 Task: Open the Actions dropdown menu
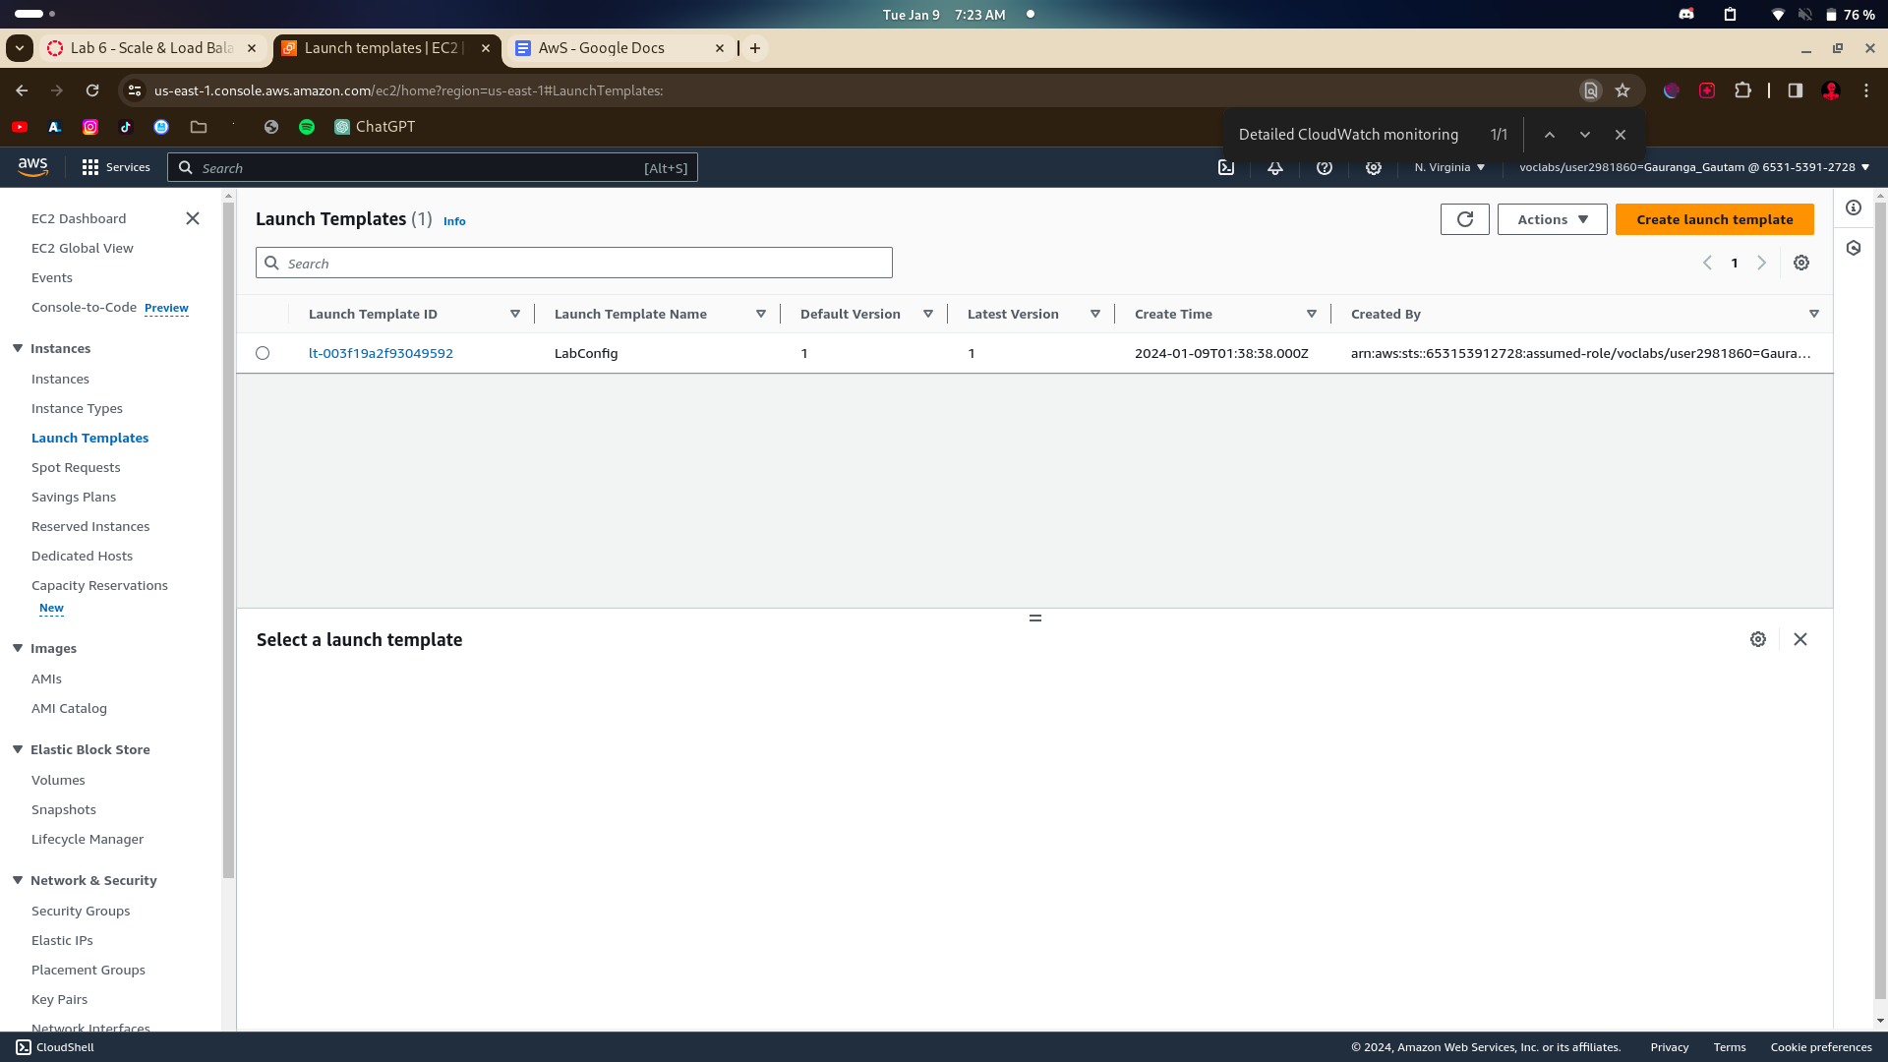1552,219
